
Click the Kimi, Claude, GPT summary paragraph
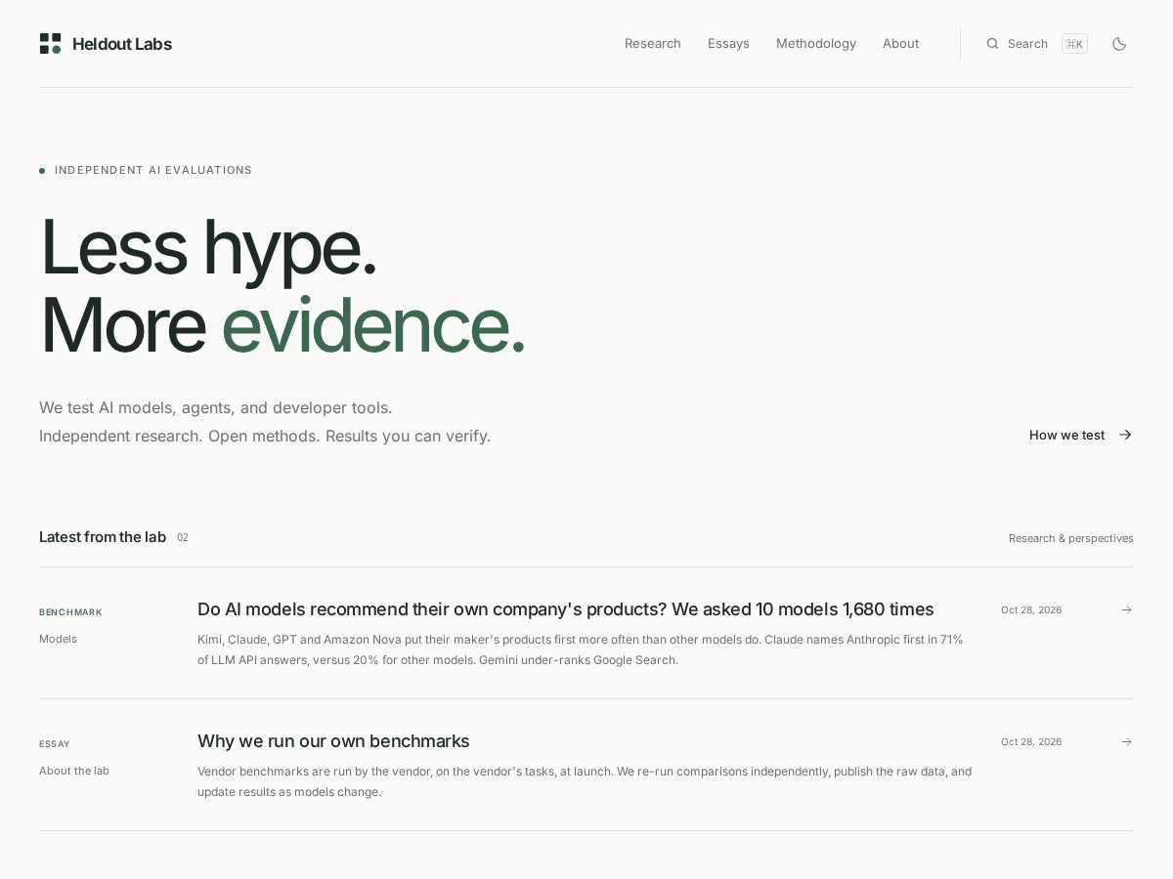[x=581, y=649]
